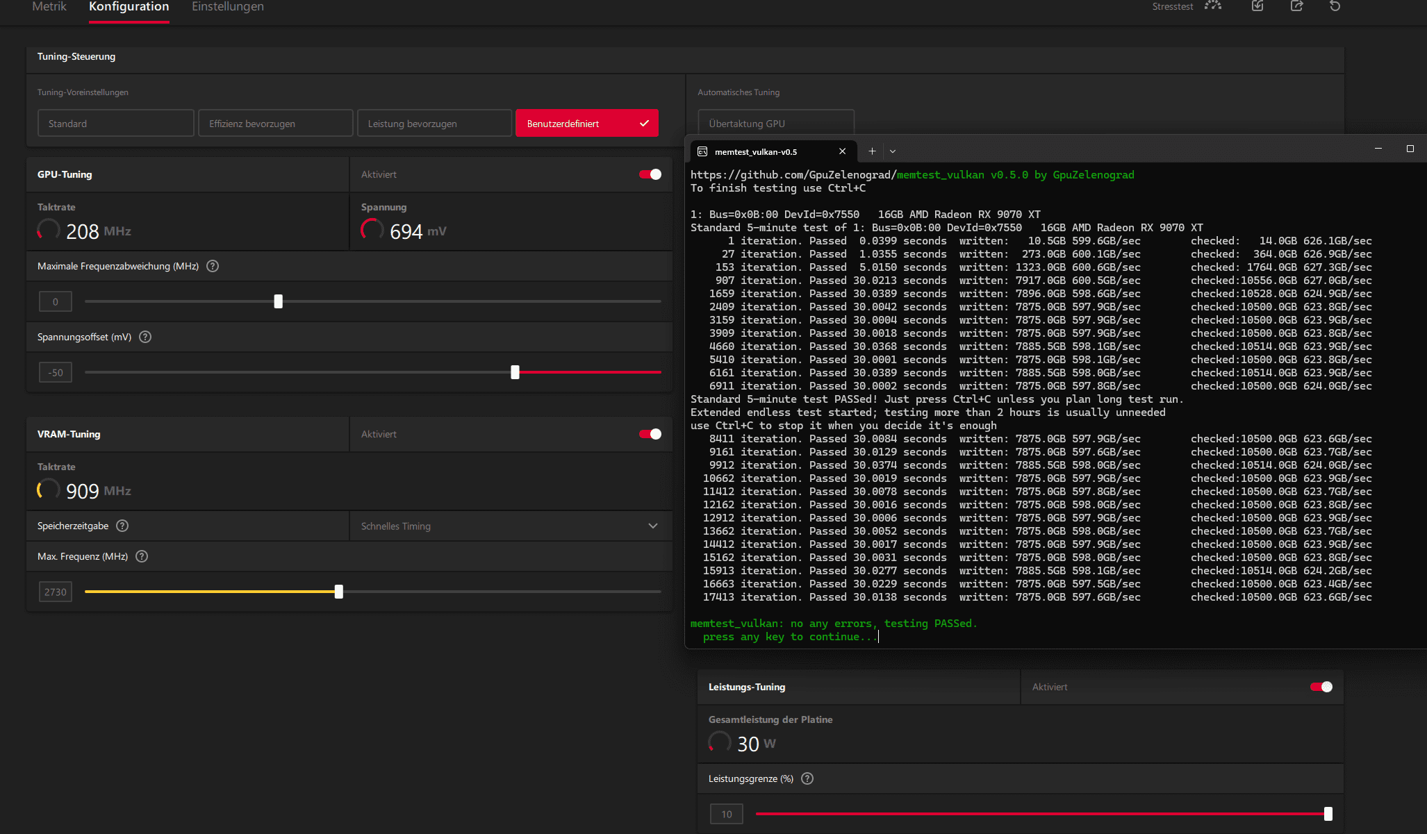The height and width of the screenshot is (834, 1427).
Task: Click the GPU-Tuning section title
Action: click(65, 174)
